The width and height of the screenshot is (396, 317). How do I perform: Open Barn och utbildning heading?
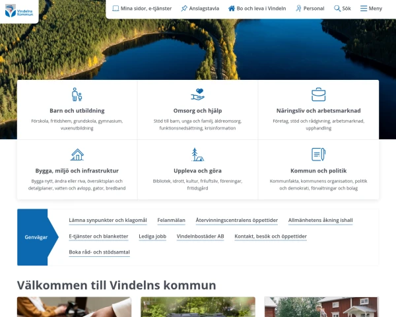[77, 111]
